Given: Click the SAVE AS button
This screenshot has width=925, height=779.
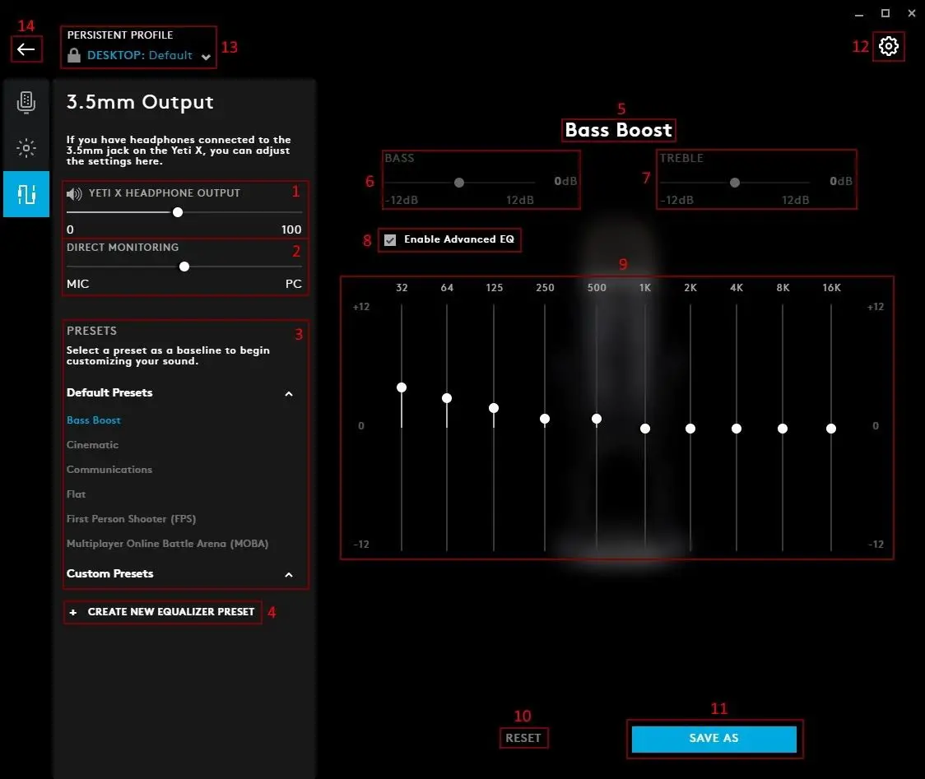Looking at the screenshot, I should [x=714, y=739].
